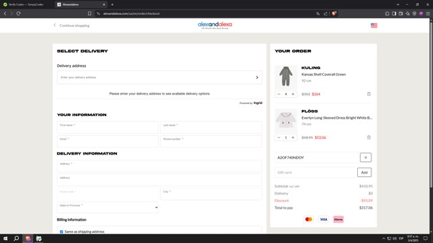Viewport: 433px width, 243px height.
Task: Click Everlyn Long-Sleeved Dress title
Action: click(x=337, y=118)
